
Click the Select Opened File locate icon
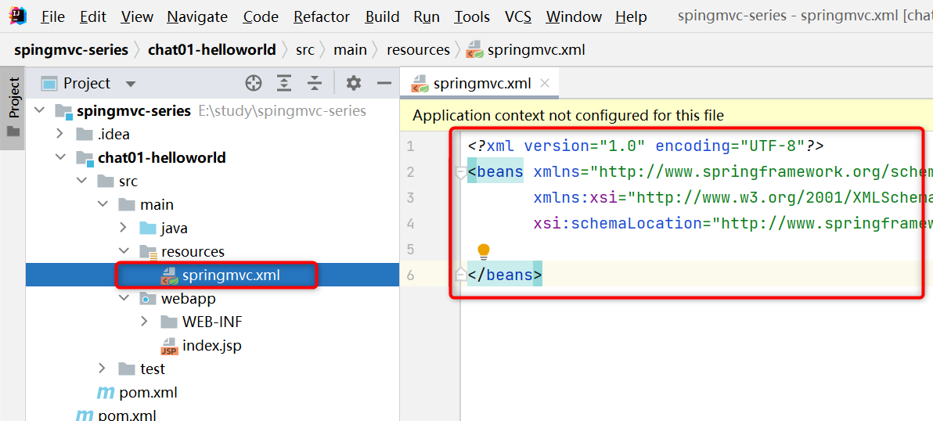pyautogui.click(x=254, y=84)
